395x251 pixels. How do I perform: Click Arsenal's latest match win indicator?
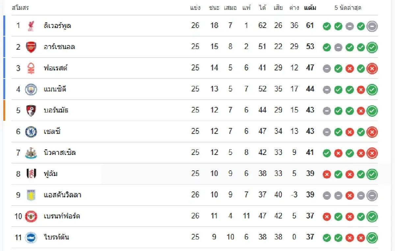click(x=372, y=47)
